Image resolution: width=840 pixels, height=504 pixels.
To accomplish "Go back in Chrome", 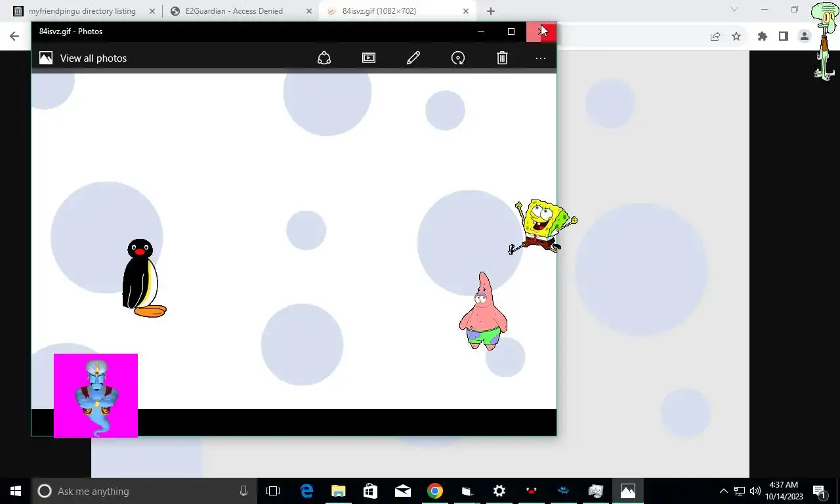I will tap(14, 37).
